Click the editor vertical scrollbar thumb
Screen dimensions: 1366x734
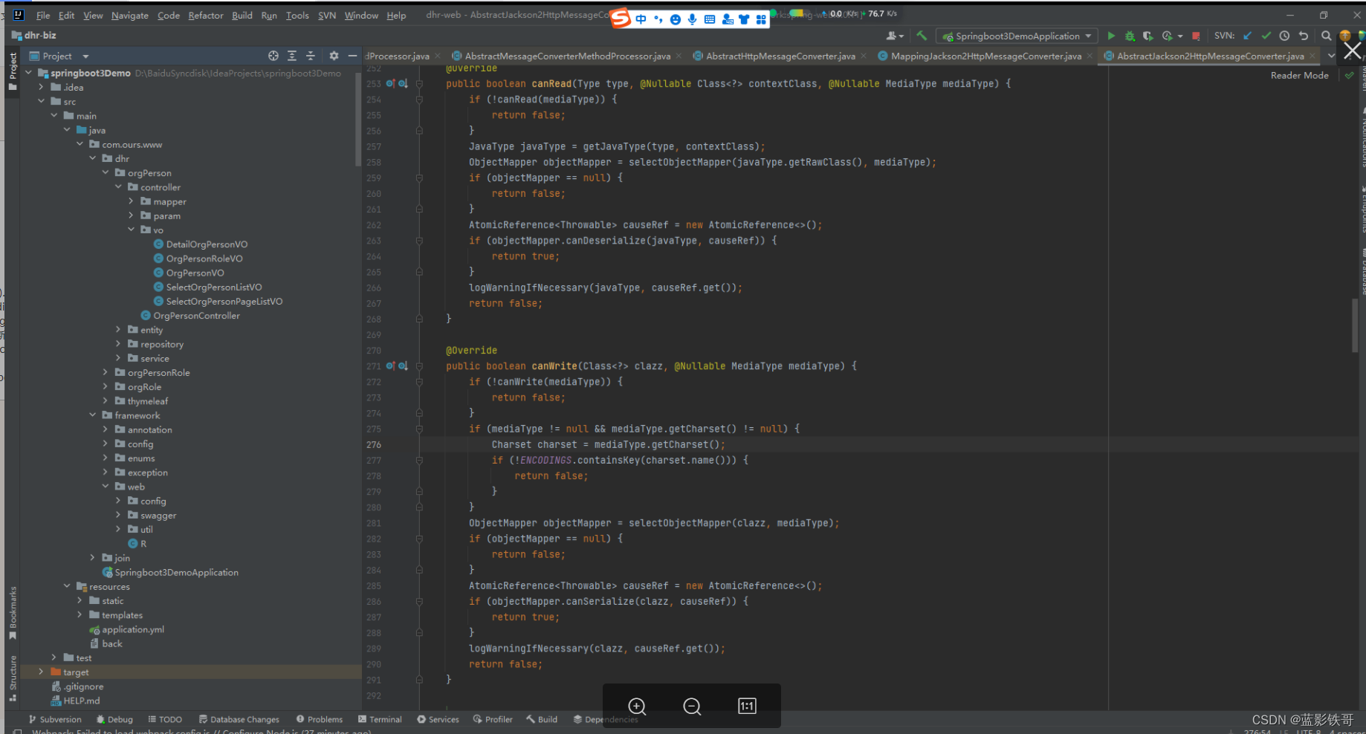tap(1355, 325)
